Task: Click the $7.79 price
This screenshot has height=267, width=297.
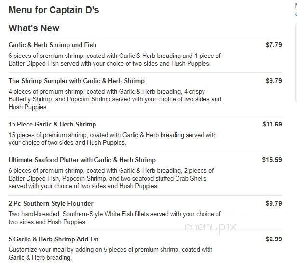Action: coord(273,45)
